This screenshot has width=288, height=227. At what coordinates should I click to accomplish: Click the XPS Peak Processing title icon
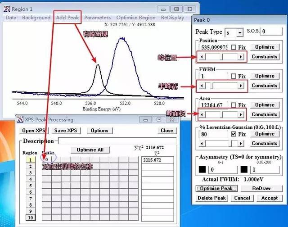pos(20,119)
